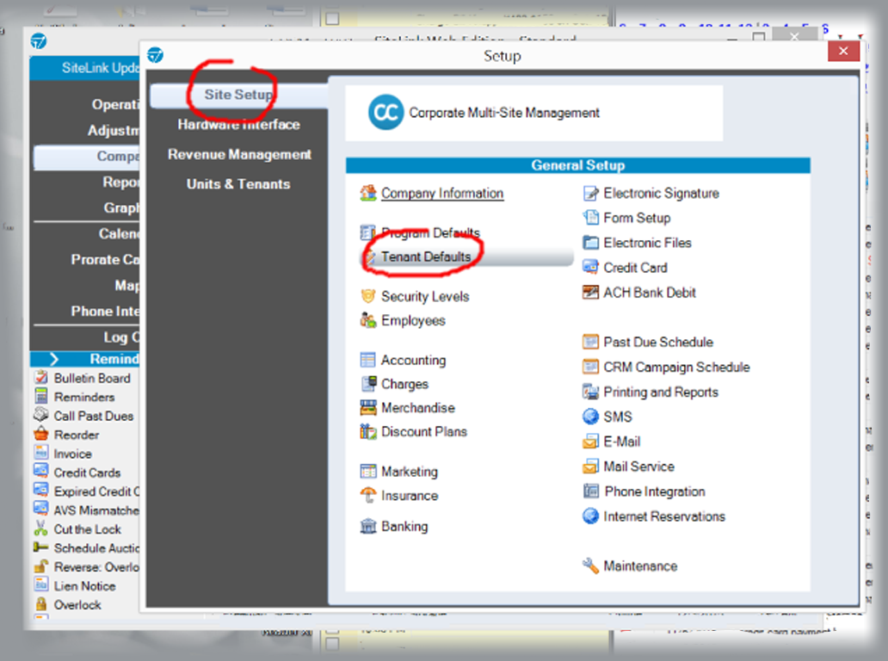Close the Setup dialog window
This screenshot has width=888, height=661.
842,52
